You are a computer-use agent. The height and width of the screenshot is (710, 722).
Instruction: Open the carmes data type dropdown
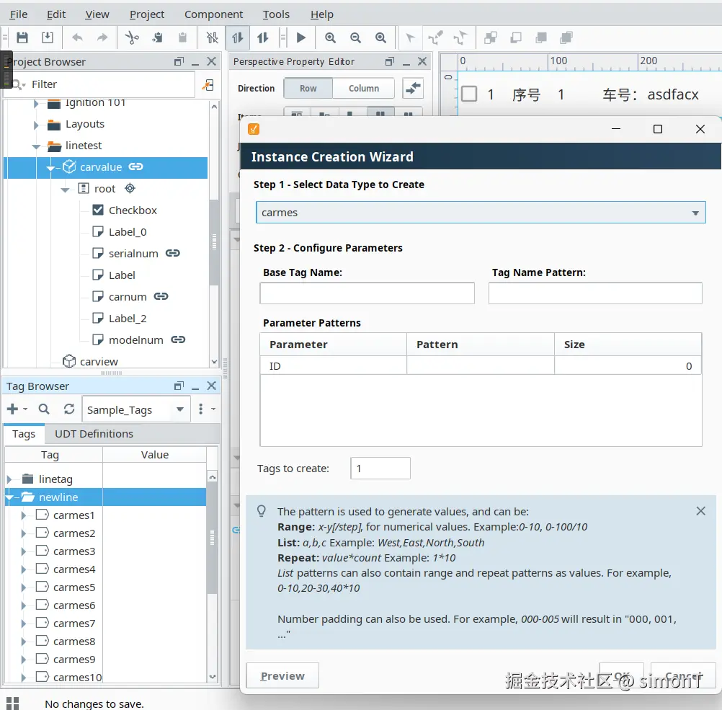click(x=481, y=213)
